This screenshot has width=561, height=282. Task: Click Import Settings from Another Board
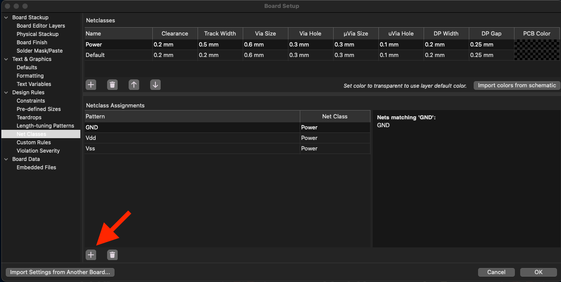[x=60, y=272]
